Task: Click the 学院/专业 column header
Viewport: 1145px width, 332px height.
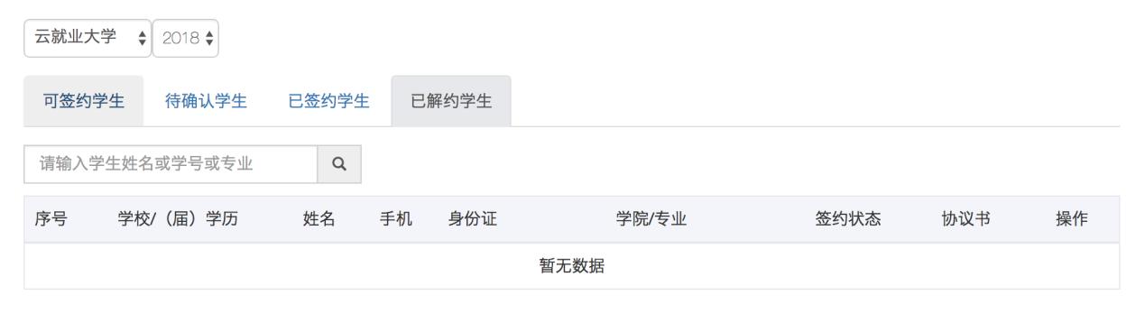Action: 651,219
